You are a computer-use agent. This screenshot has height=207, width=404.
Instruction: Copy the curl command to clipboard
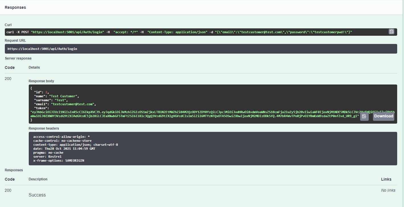pyautogui.click(x=391, y=32)
